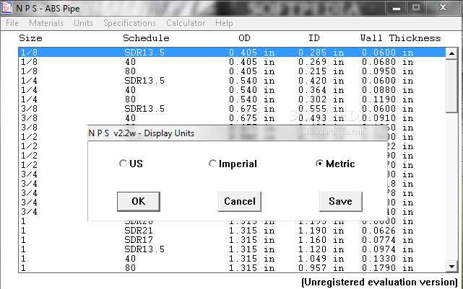
Task: Select the Metric radio button
Action: 335,164
